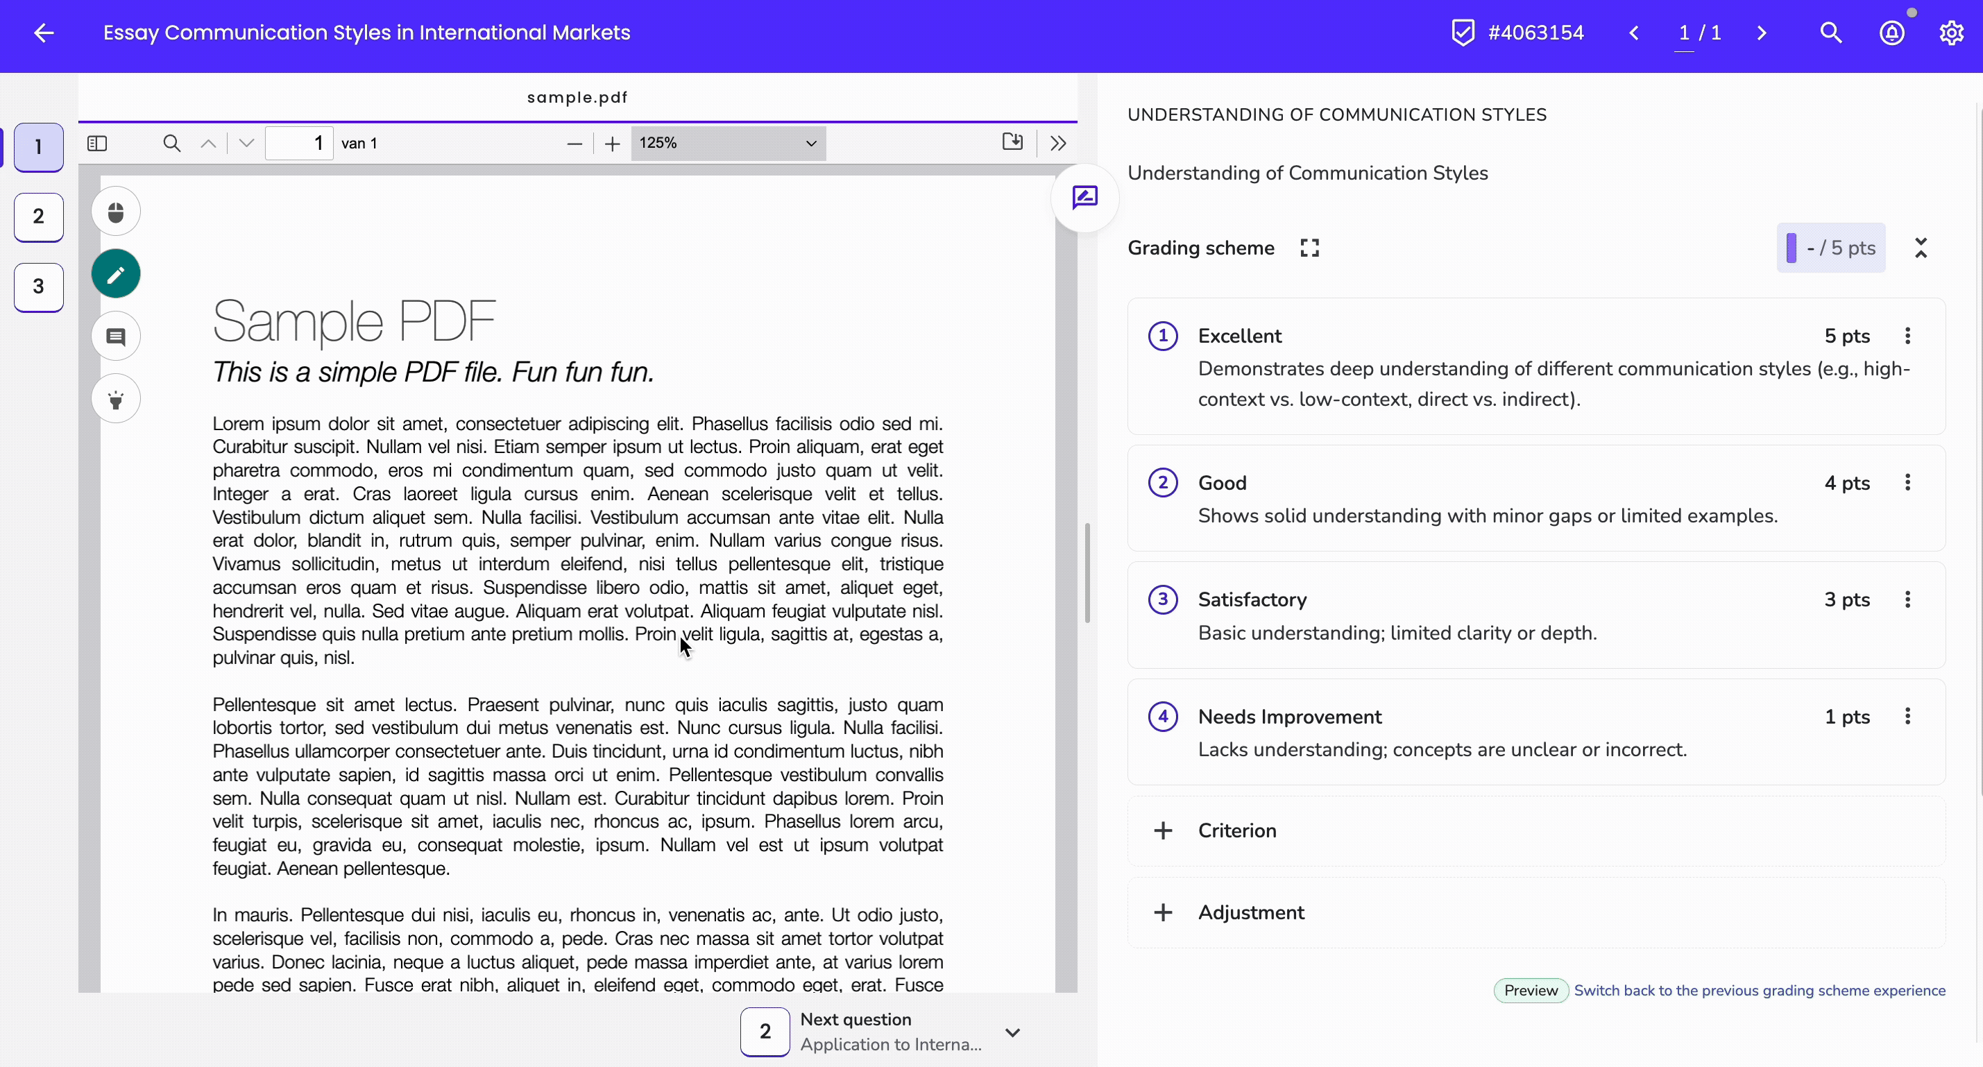Select the pencil annotation tool
Screen dimensions: 1983x1067
click(x=115, y=273)
